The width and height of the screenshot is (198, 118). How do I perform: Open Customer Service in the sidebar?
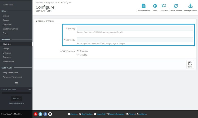pyautogui.click(x=11, y=29)
